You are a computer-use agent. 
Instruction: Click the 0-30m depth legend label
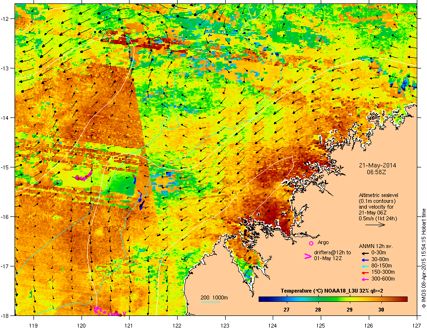click(x=380, y=253)
